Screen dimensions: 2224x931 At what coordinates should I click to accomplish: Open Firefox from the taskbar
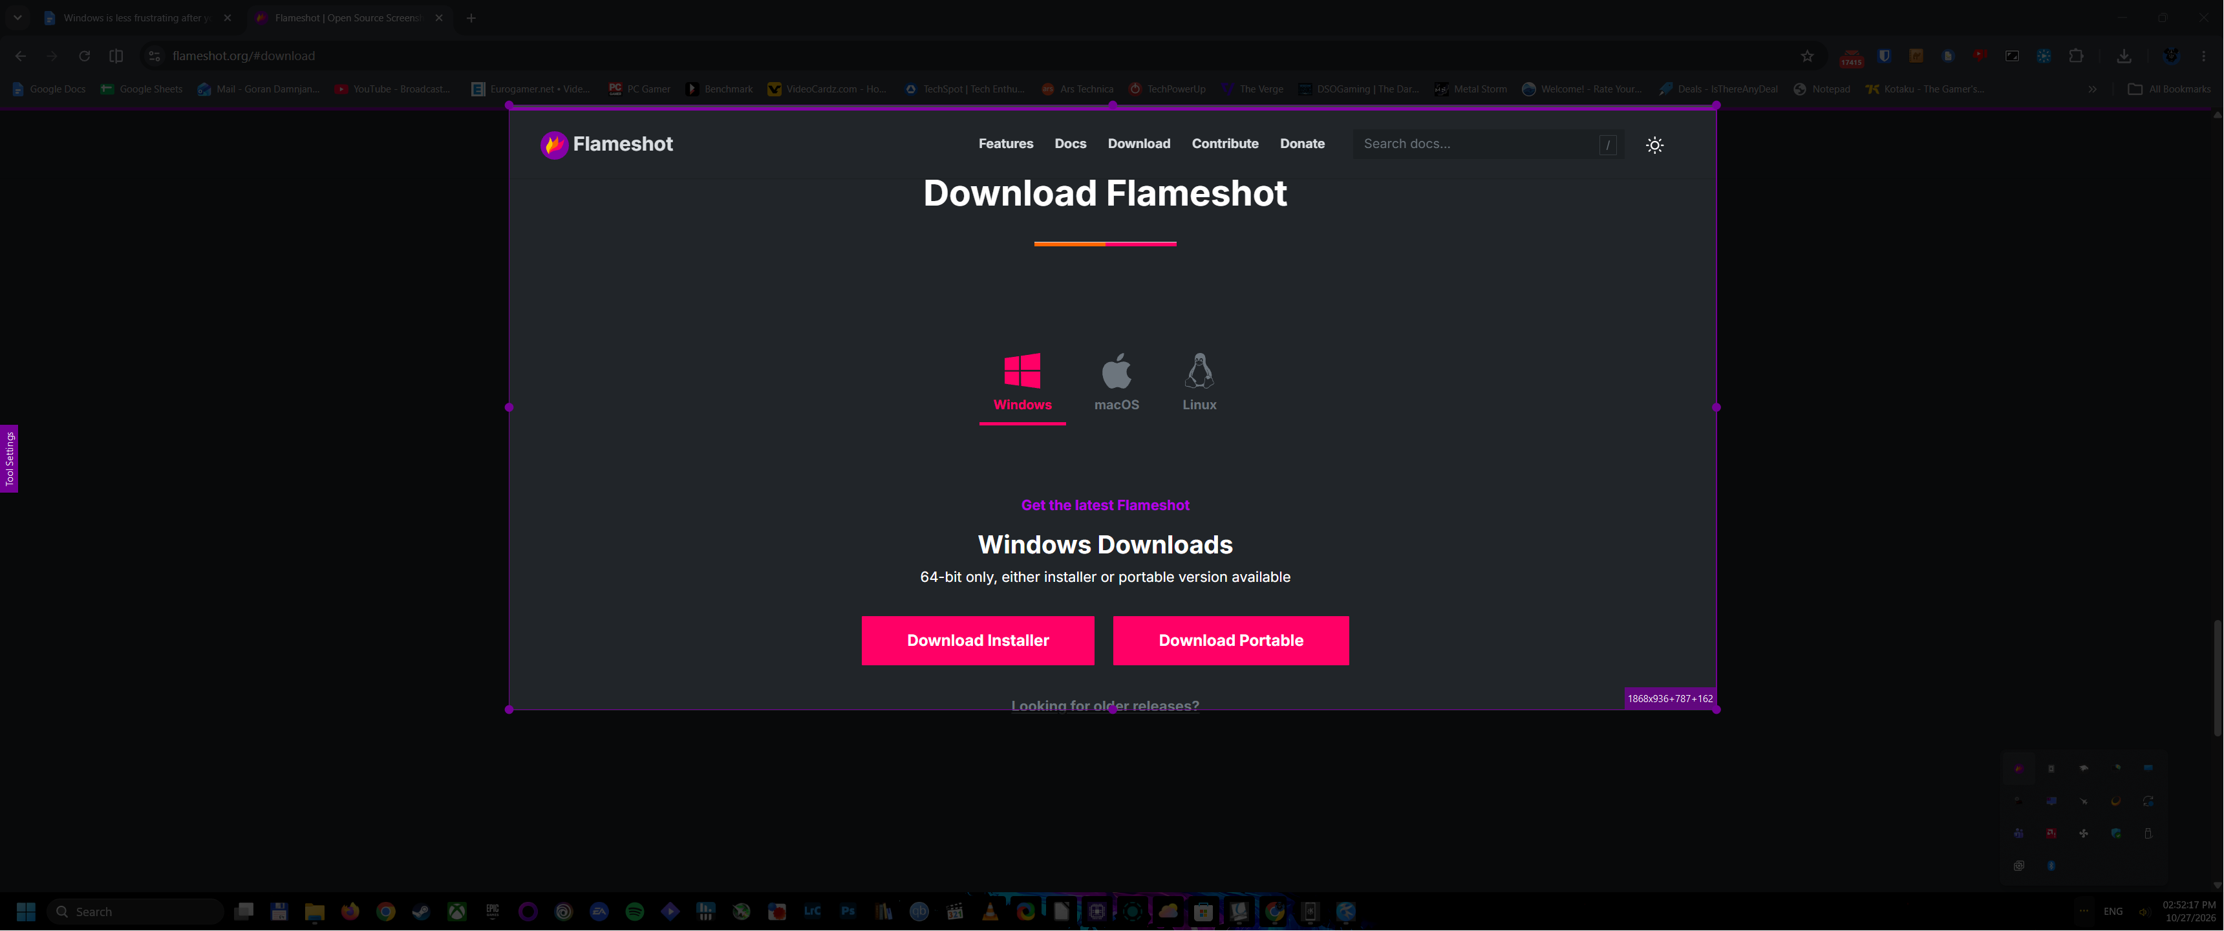click(x=350, y=912)
